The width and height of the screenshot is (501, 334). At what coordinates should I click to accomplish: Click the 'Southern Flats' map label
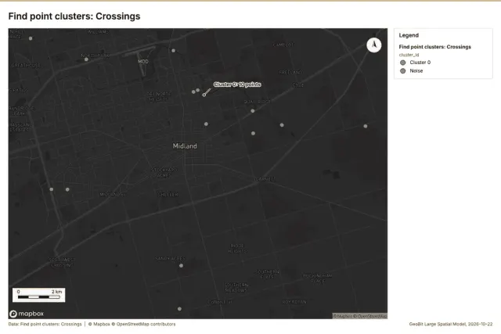pyautogui.click(x=267, y=275)
